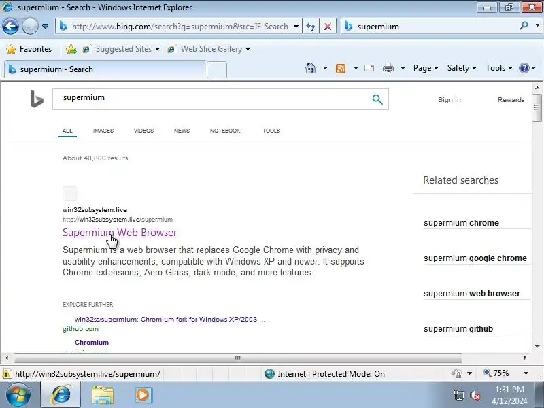Open the recent pages dropdown arrow
The height and width of the screenshot is (408, 544).
click(45, 27)
